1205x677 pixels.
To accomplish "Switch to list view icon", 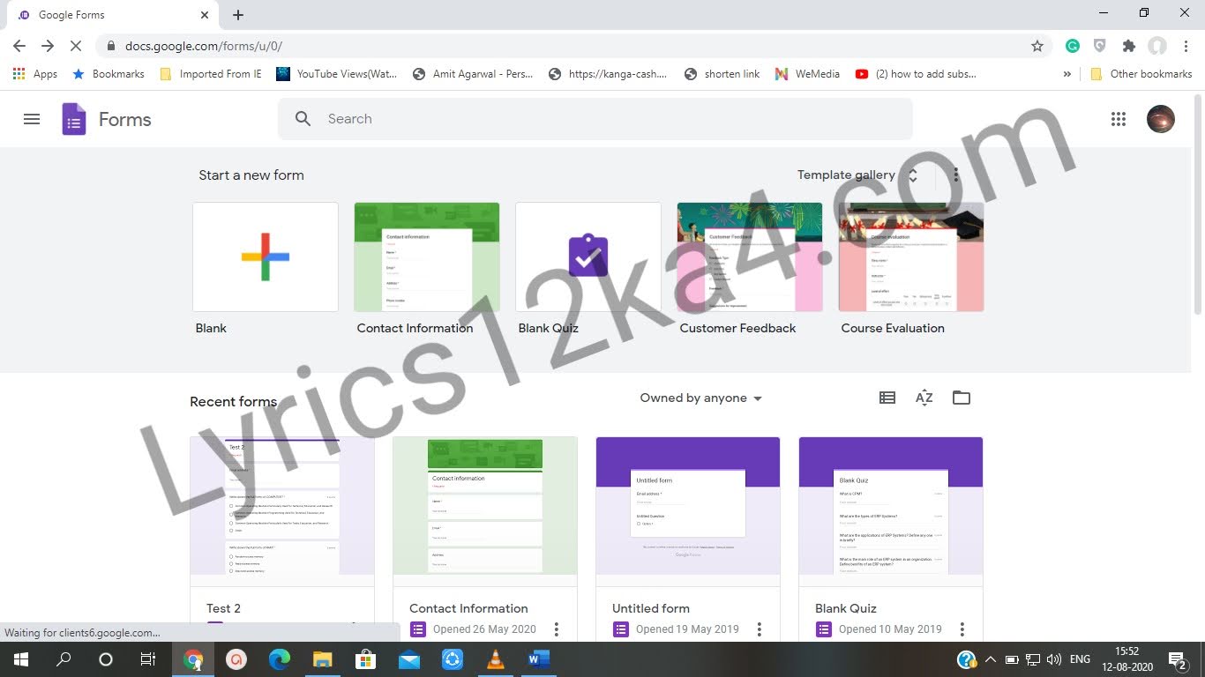I will coord(887,398).
